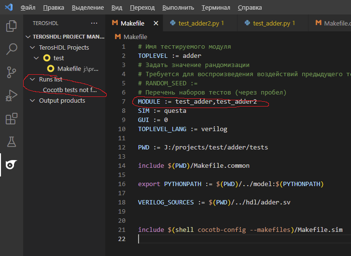Click 'export PYTHONPATH' code line
The width and height of the screenshot is (351, 256).
[231, 184]
